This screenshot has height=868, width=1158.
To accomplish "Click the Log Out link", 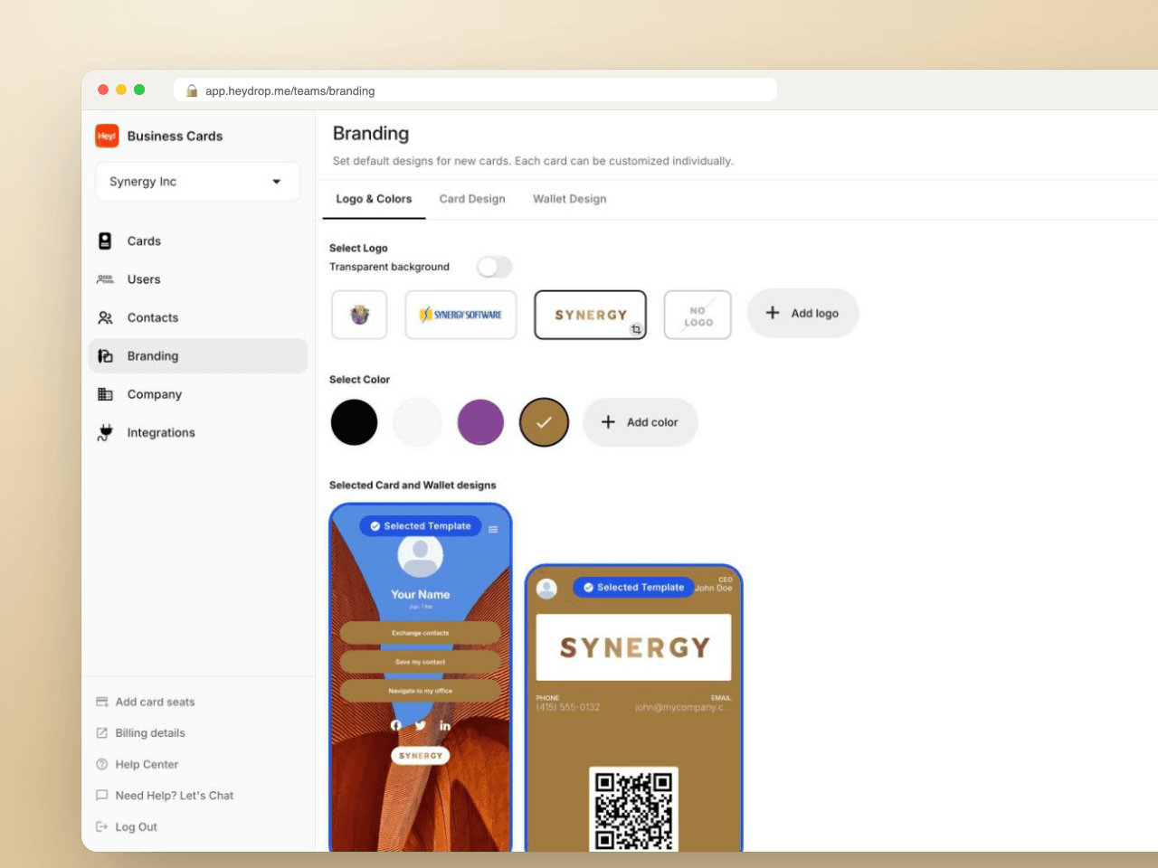I will point(136,826).
